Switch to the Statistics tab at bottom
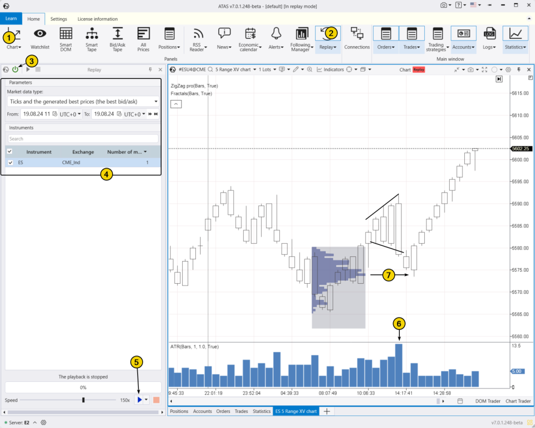Viewport: 535px width, 428px height. (262, 411)
